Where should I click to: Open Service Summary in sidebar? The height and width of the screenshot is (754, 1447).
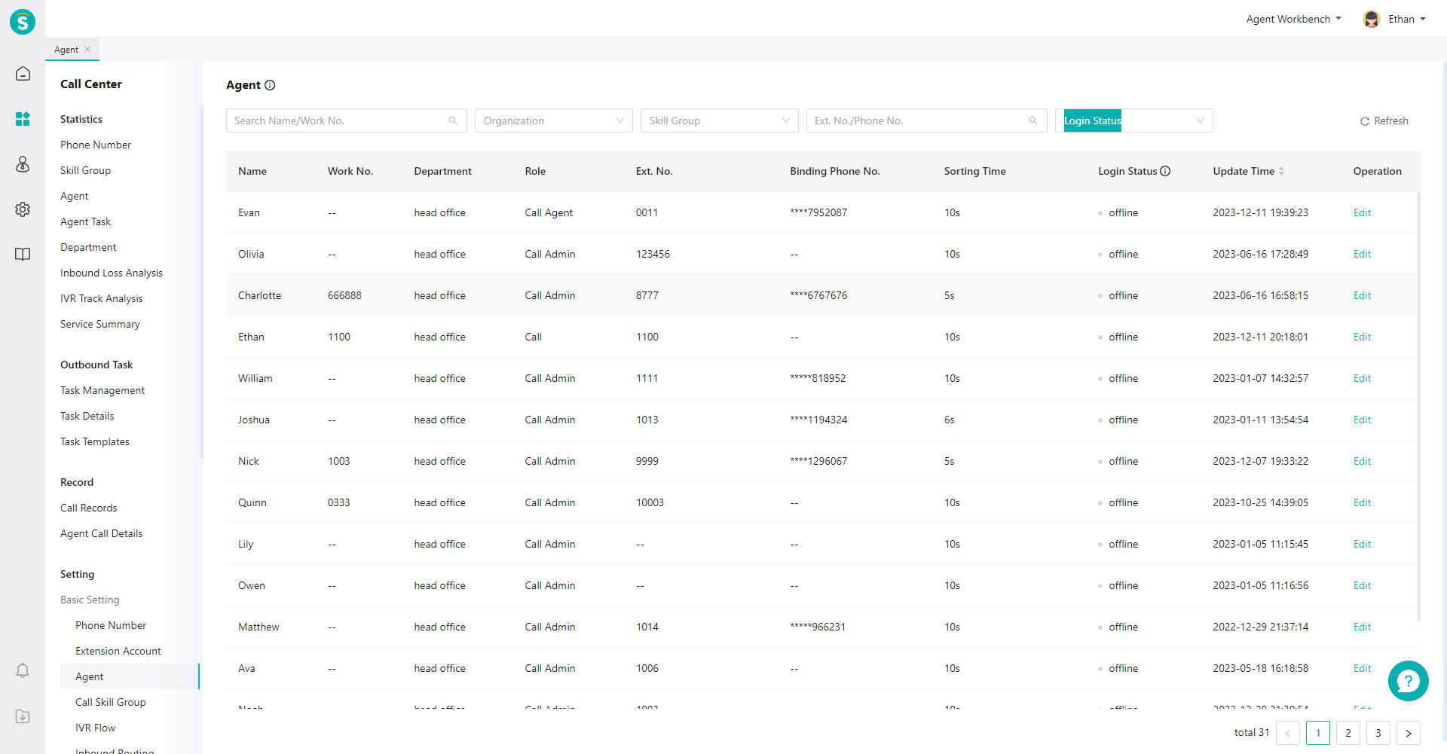click(x=100, y=324)
